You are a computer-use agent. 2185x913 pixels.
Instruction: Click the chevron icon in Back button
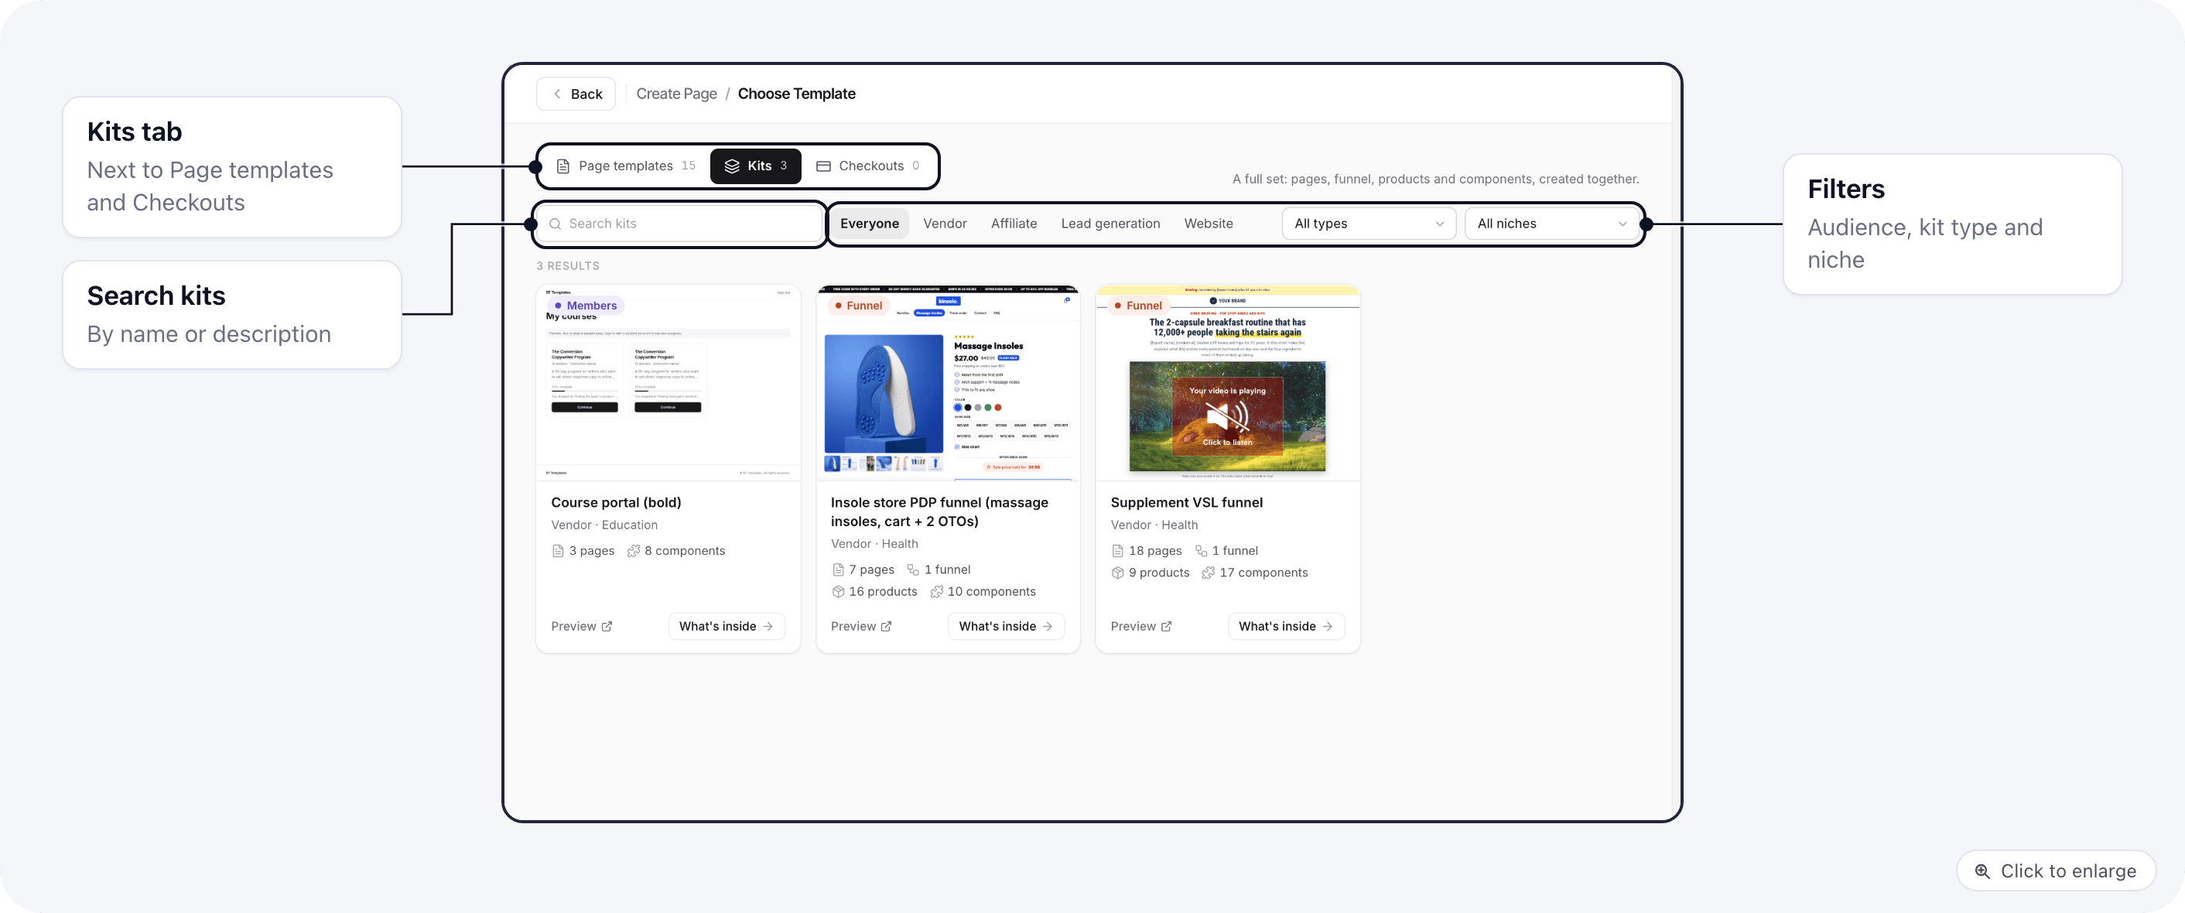[x=556, y=94]
